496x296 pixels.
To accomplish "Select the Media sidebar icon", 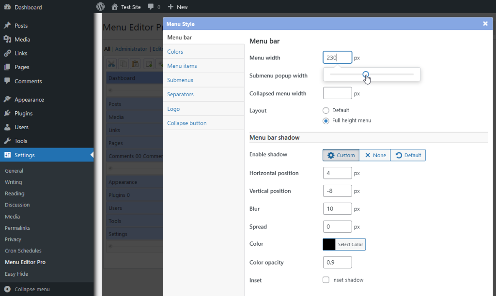I will 8,39.
